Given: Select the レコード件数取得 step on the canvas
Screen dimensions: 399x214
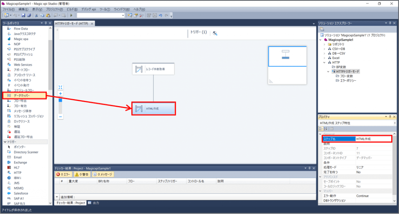Looking at the screenshot, I should (x=153, y=69).
